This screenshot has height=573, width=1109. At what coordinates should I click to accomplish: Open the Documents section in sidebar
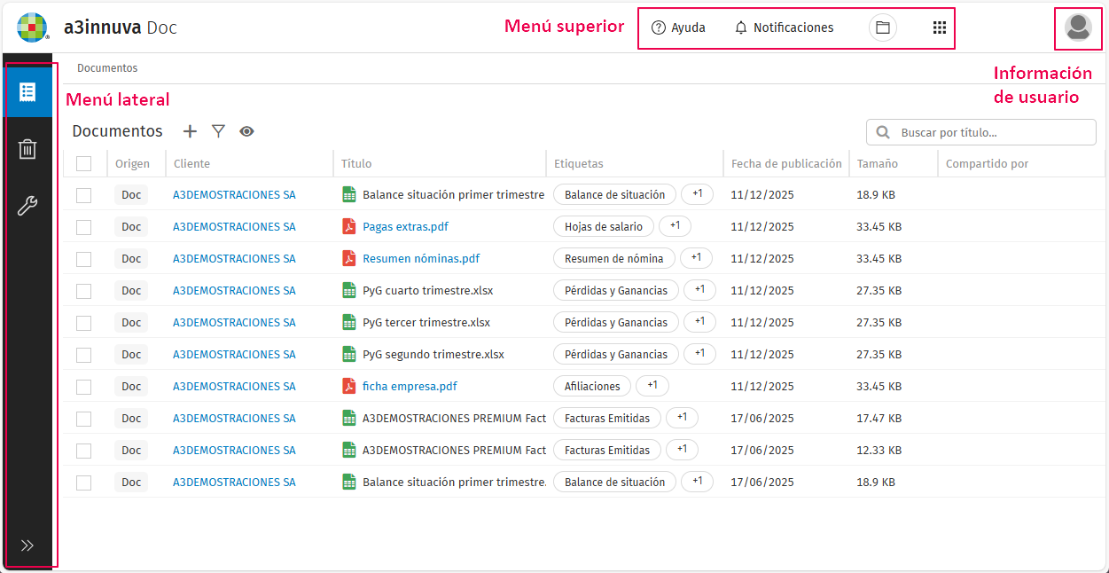[x=27, y=91]
